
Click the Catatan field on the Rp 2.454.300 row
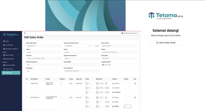128,83
